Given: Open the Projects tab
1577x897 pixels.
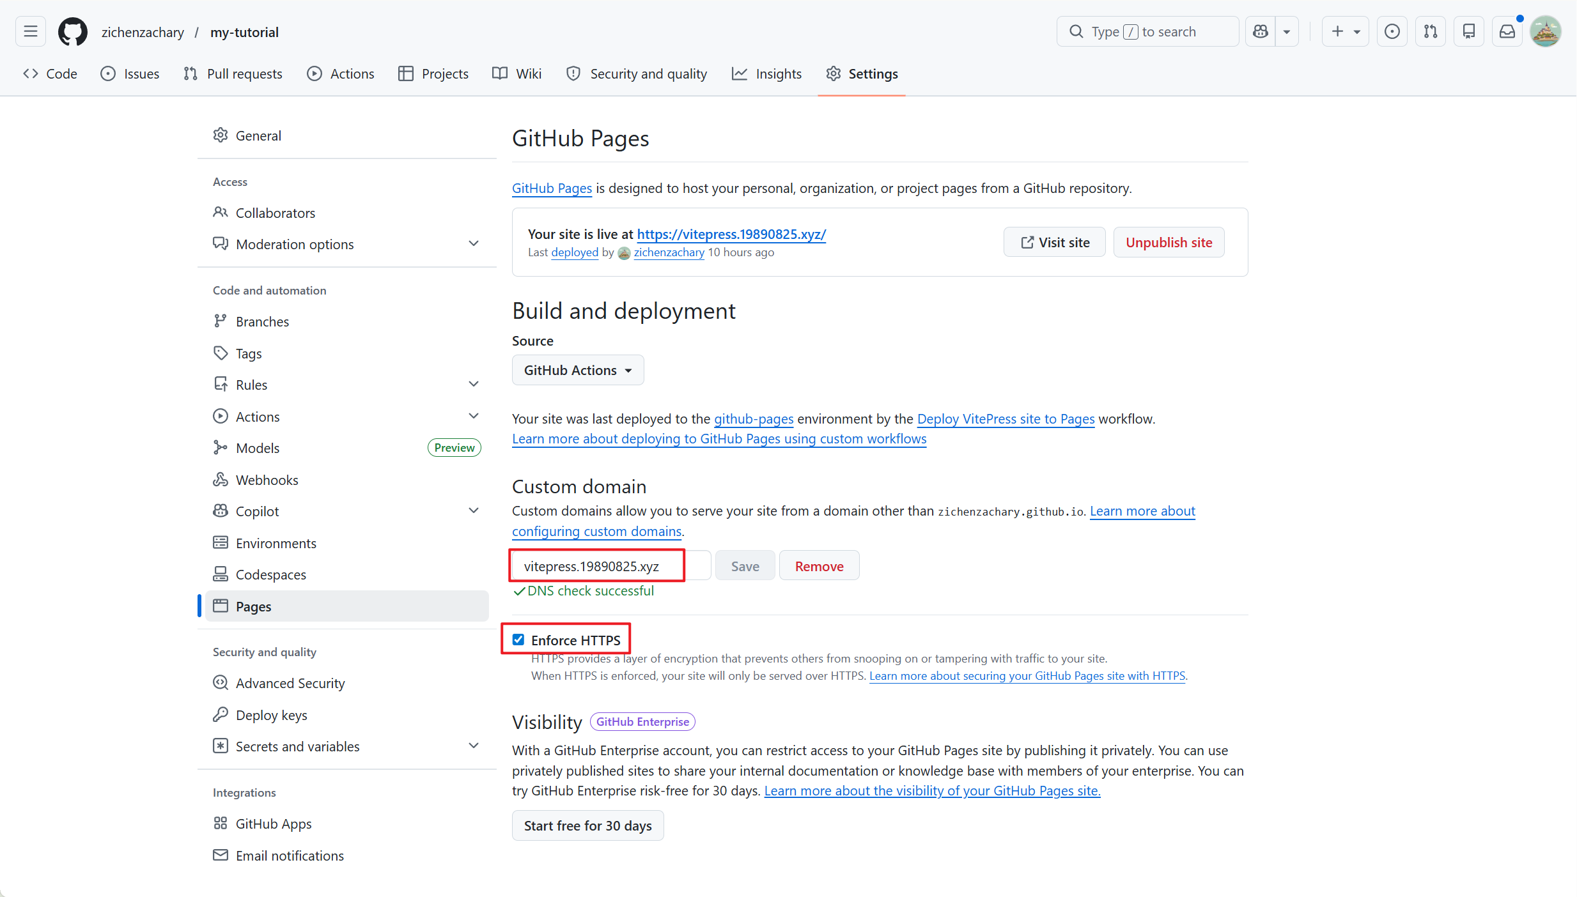Looking at the screenshot, I should point(433,73).
